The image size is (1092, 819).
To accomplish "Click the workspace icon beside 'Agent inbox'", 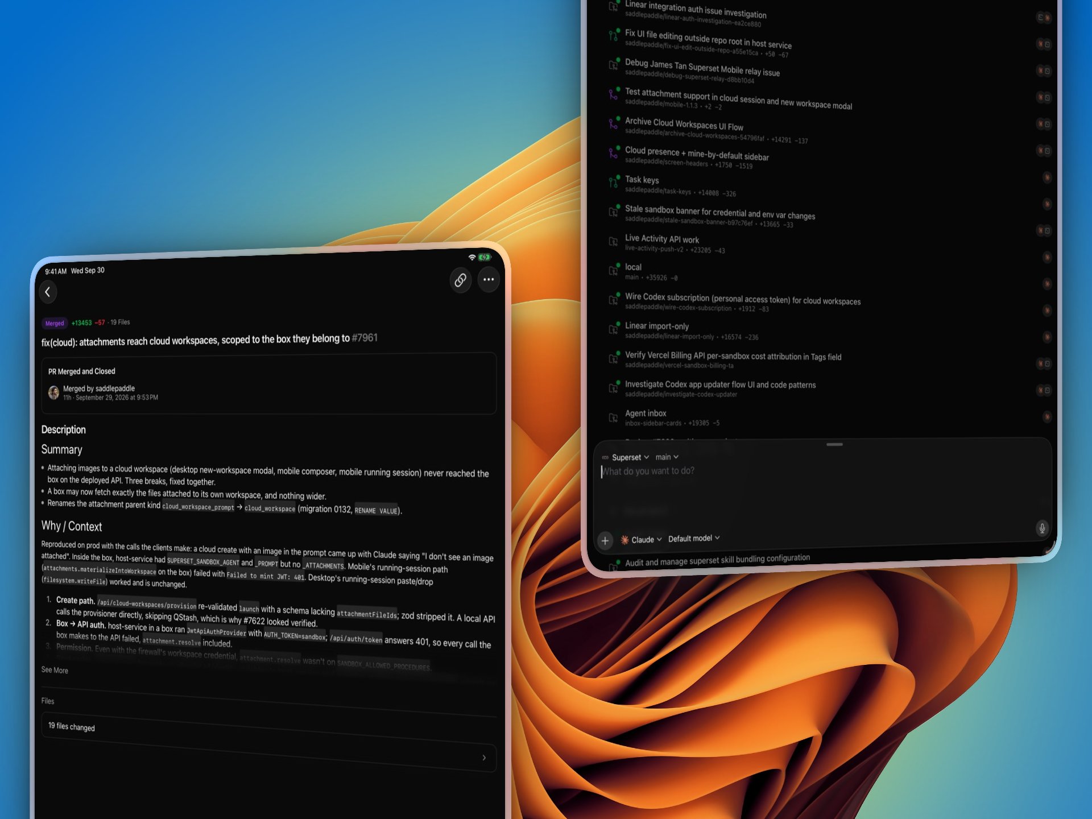I will [613, 417].
